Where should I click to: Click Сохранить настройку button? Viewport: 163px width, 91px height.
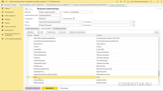[33, 88]
